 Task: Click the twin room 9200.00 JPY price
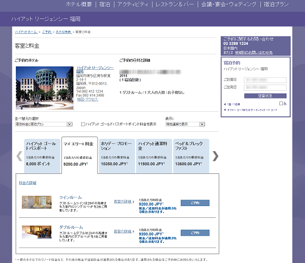pyautogui.click(x=151, y=204)
